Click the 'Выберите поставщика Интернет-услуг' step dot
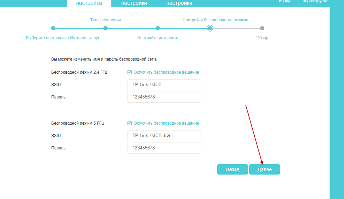 pyautogui.click(x=53, y=28)
